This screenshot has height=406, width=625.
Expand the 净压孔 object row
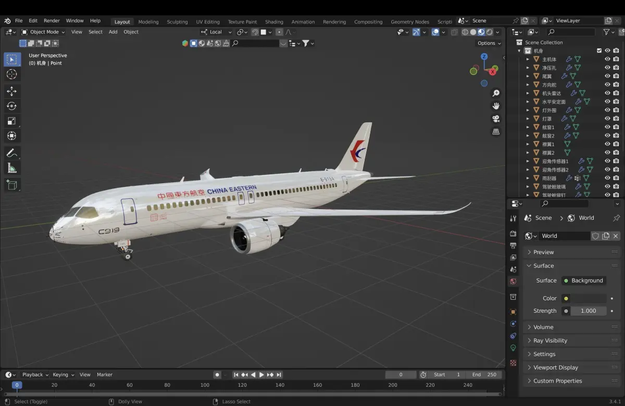pos(528,68)
